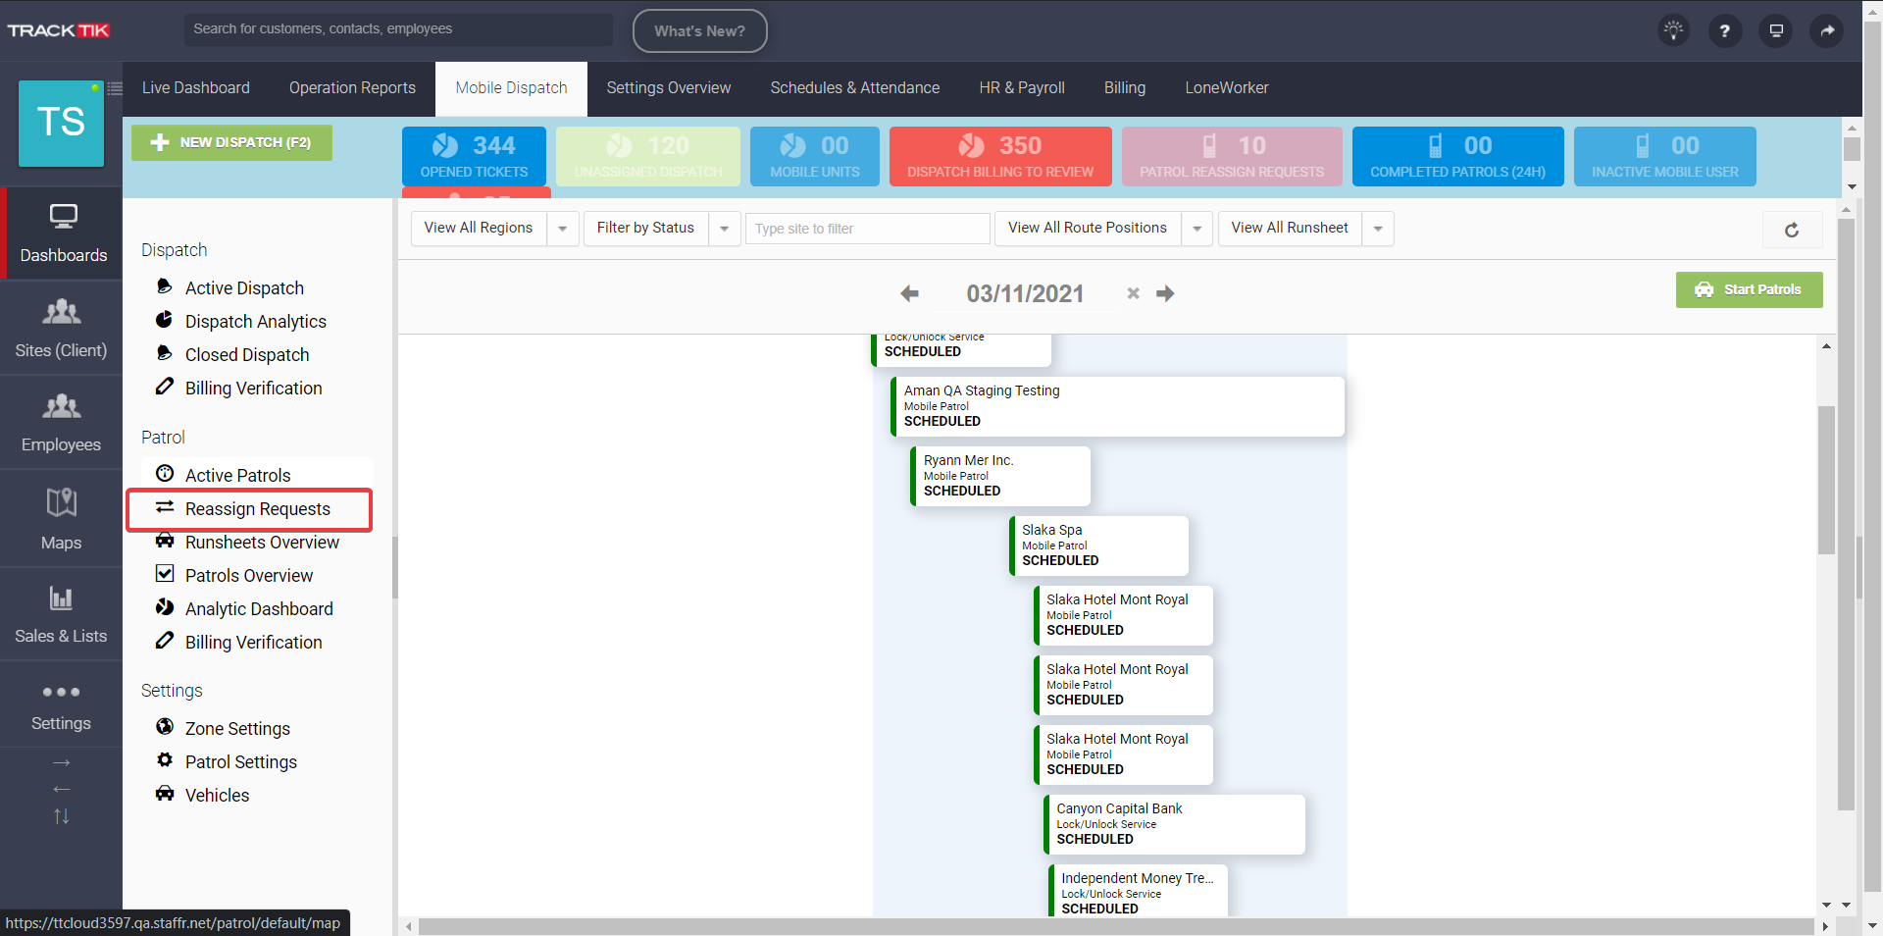This screenshot has height=936, width=1883.
Task: Expand View All Regions dropdown arrow
Action: pyautogui.click(x=562, y=229)
